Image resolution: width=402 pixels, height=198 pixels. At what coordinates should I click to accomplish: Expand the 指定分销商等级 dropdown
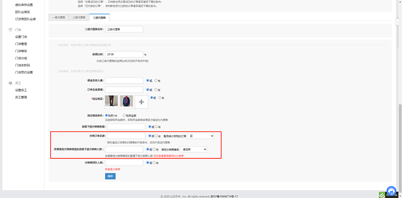point(193,149)
